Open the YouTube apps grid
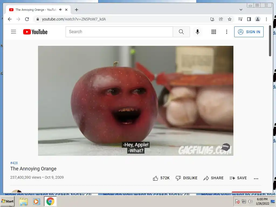The image size is (276, 207). [x=213, y=32]
